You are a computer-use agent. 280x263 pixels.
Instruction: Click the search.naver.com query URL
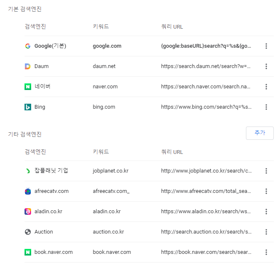click(206, 87)
